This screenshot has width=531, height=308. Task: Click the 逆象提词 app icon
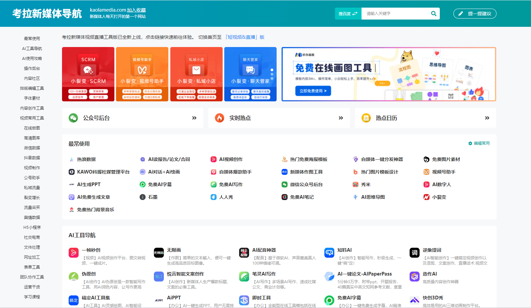415,253
